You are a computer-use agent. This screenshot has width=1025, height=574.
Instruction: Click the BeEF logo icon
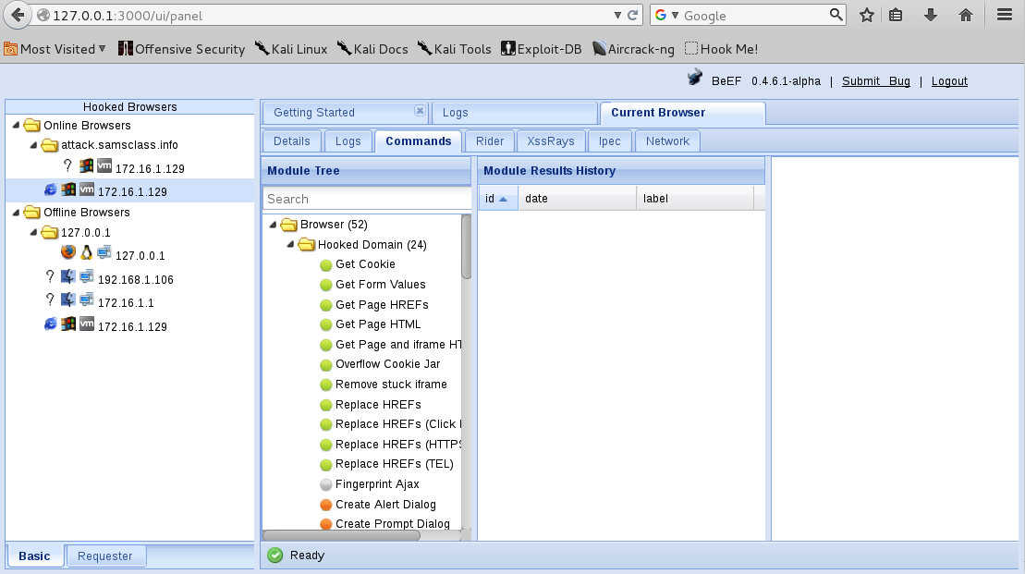click(695, 78)
